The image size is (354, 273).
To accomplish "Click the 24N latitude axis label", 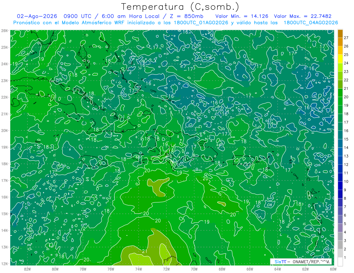I will click(x=4, y=64).
